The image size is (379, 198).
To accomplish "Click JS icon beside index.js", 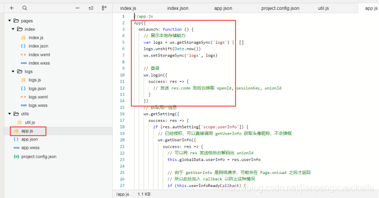I will coord(23,38).
